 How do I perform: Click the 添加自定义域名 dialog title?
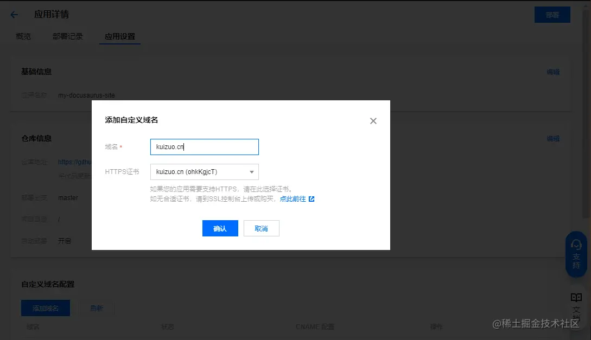[x=131, y=120]
